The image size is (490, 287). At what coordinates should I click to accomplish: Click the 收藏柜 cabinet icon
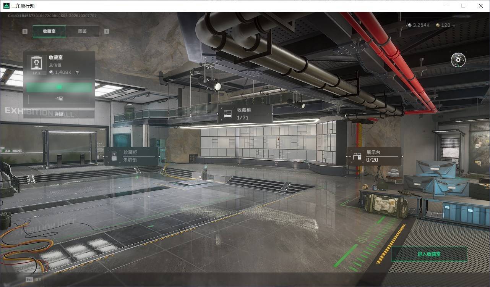click(x=228, y=114)
